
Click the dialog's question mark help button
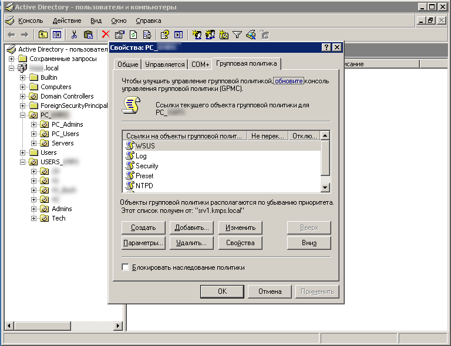[x=326, y=47]
